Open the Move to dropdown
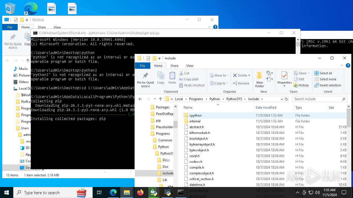 pyautogui.click(x=219, y=75)
